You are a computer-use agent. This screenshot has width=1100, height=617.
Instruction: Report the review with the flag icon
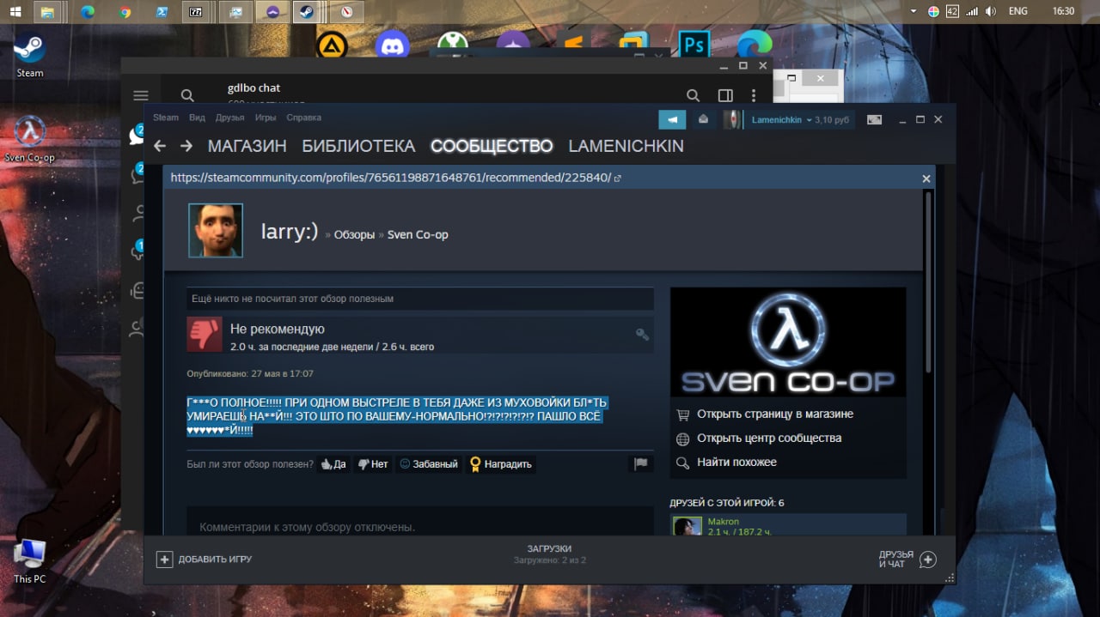pyautogui.click(x=640, y=463)
